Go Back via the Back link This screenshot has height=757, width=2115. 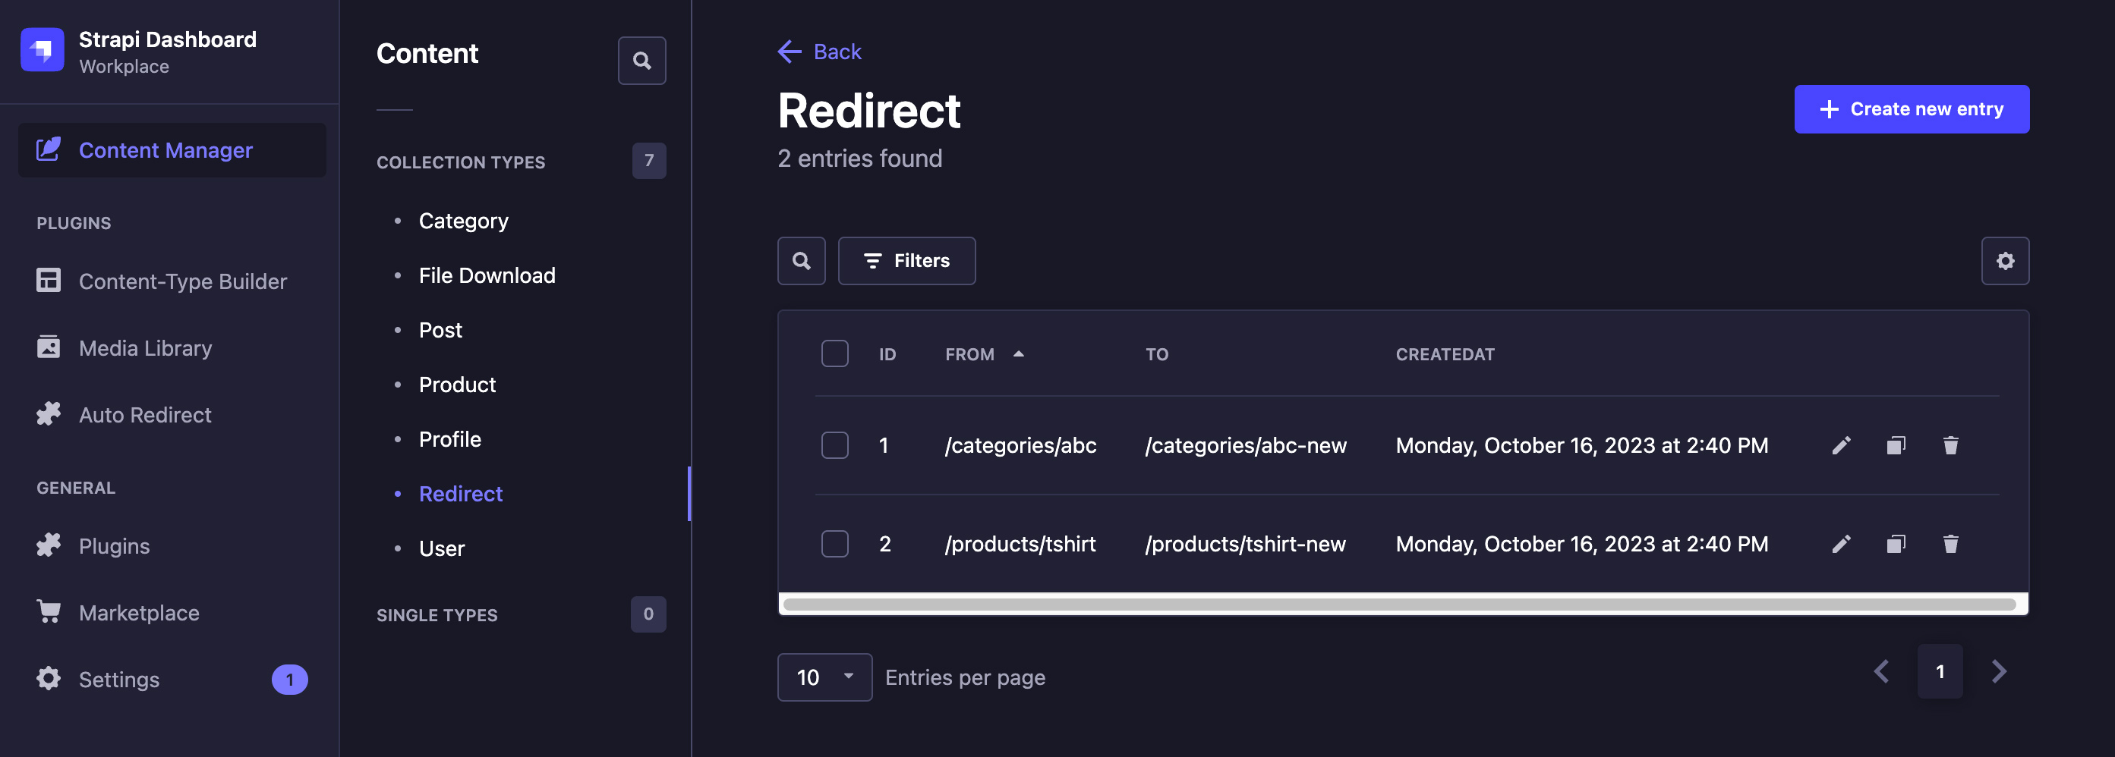click(x=819, y=52)
